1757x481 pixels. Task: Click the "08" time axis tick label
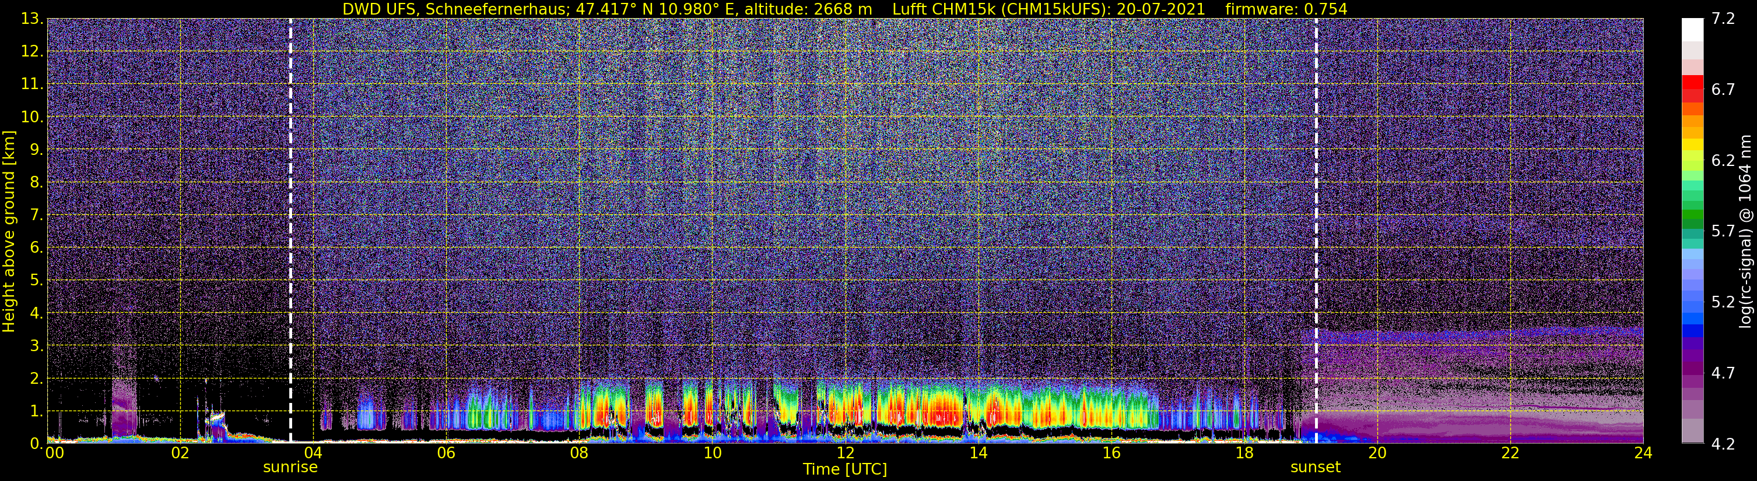pos(579,452)
